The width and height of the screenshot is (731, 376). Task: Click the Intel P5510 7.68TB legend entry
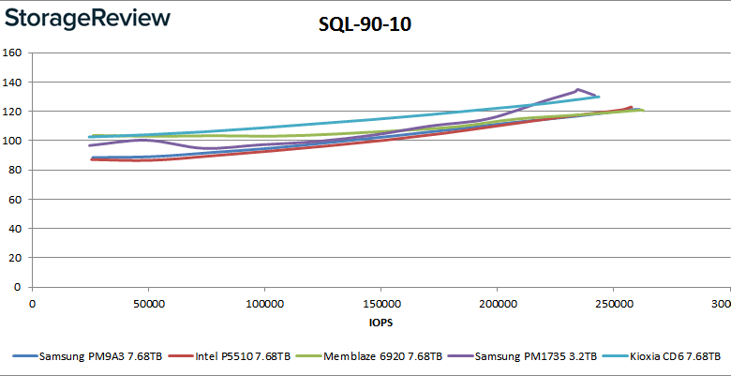[231, 357]
